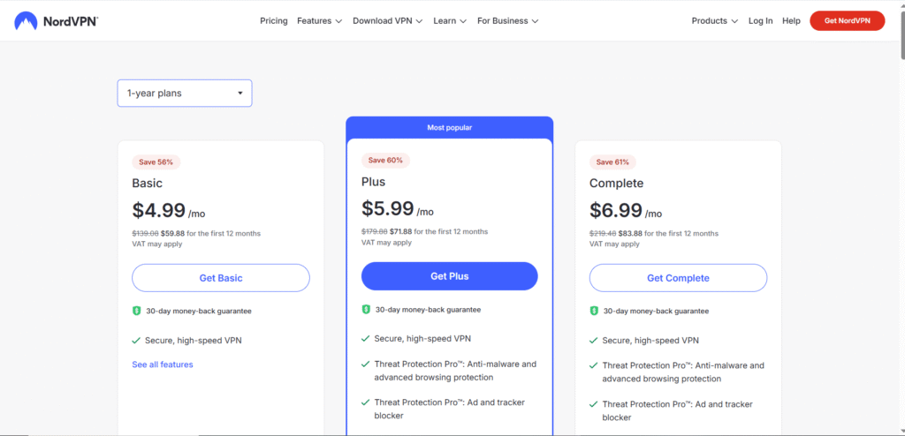This screenshot has width=905, height=436.
Task: Click the Save 56% badge
Action: 156,162
